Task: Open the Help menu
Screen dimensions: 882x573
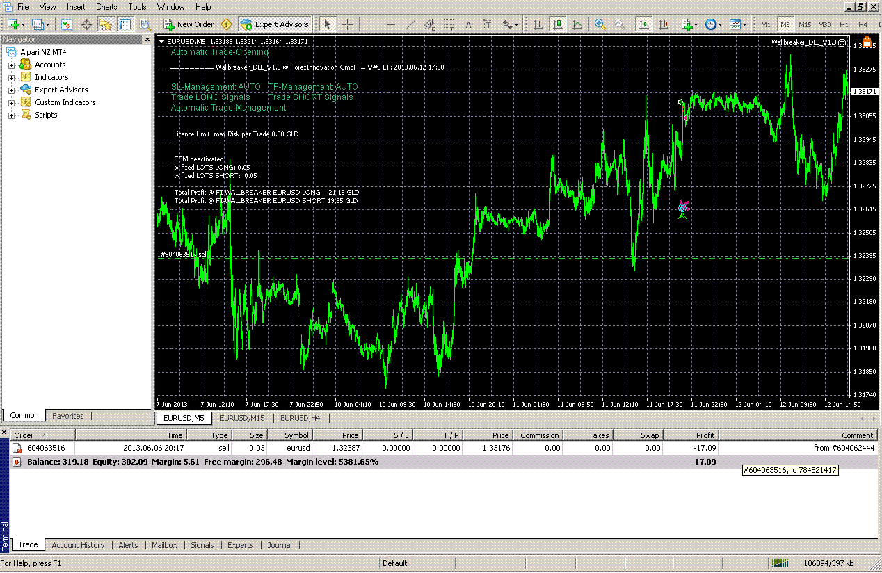Action: (x=203, y=6)
